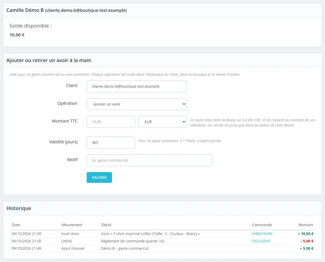
Task: Click 'Ajouter ou retirer un avoir' heading
Action: [49, 61]
